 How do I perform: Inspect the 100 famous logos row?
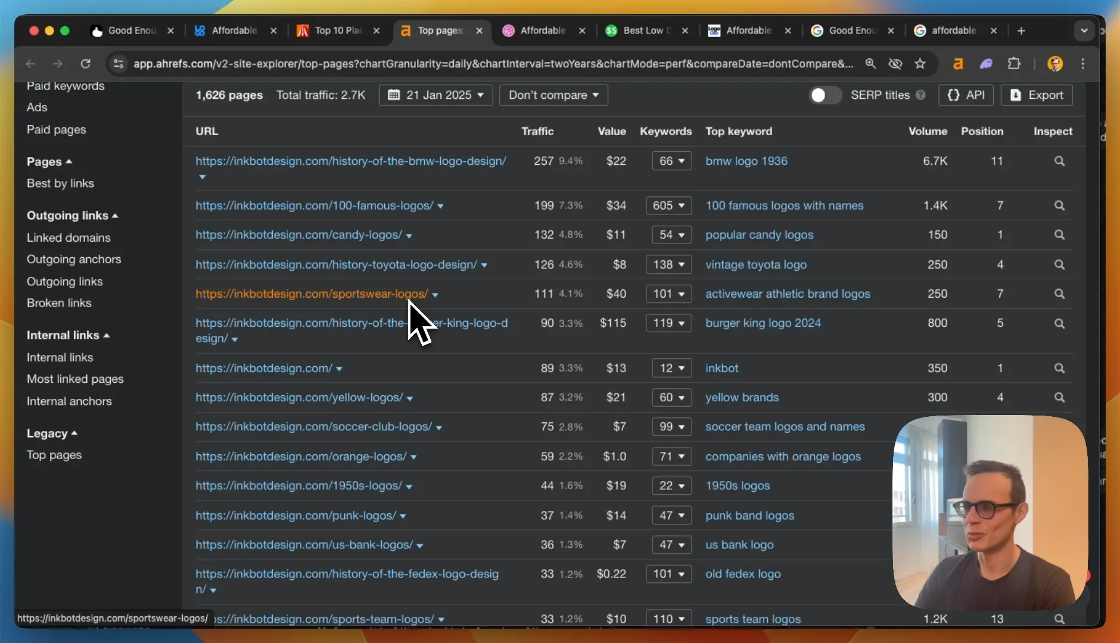1059,205
